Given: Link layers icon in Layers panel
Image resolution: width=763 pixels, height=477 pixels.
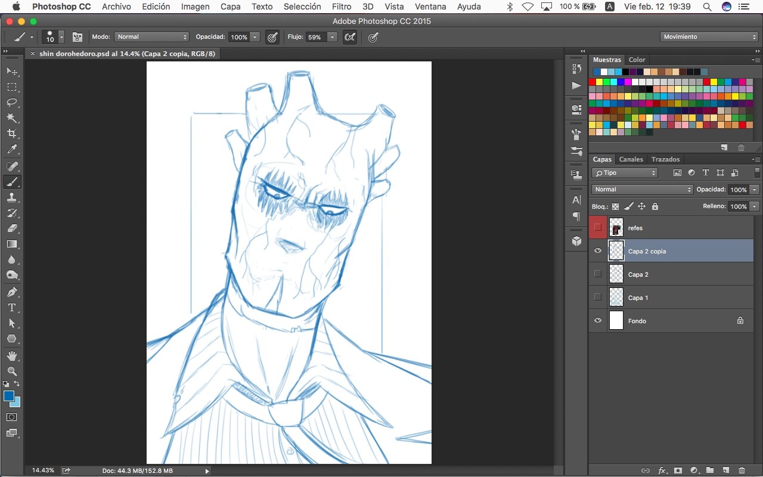Looking at the screenshot, I should (x=646, y=470).
